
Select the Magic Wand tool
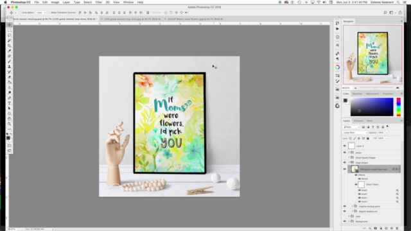[10, 40]
